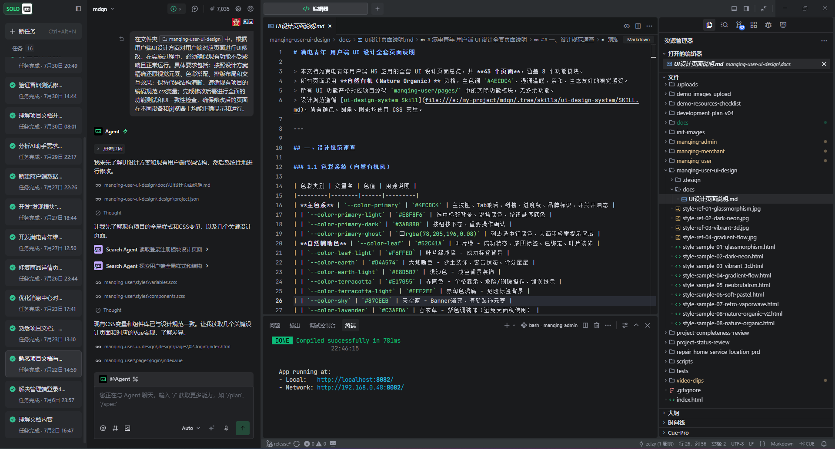Open the user account icon in header
The image size is (835, 449).
coord(250,9)
